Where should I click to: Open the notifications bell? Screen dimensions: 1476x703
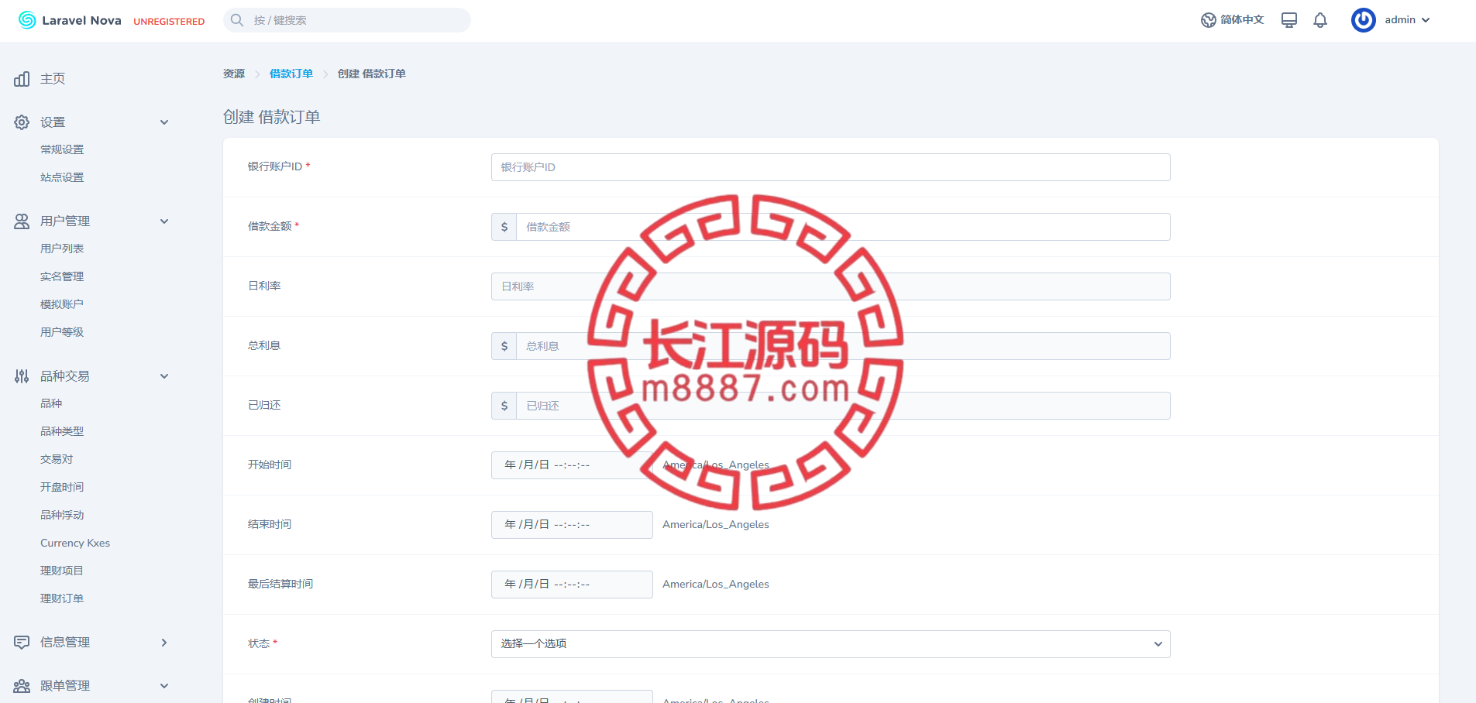[1320, 20]
